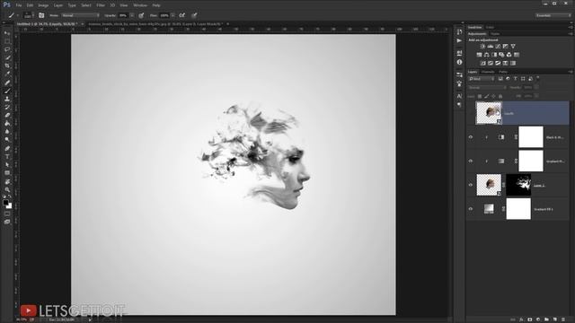Open the Brush Preset picker arrow

point(32,15)
